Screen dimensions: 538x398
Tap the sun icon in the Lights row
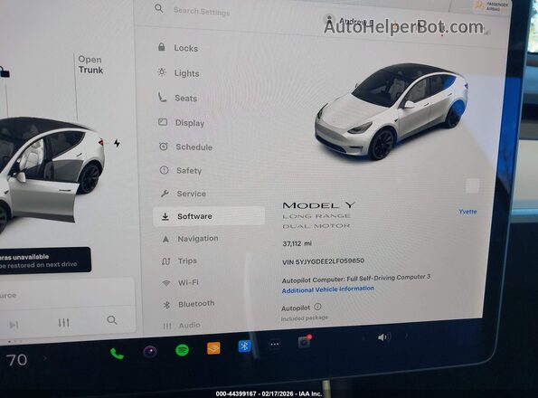pyautogui.click(x=162, y=72)
